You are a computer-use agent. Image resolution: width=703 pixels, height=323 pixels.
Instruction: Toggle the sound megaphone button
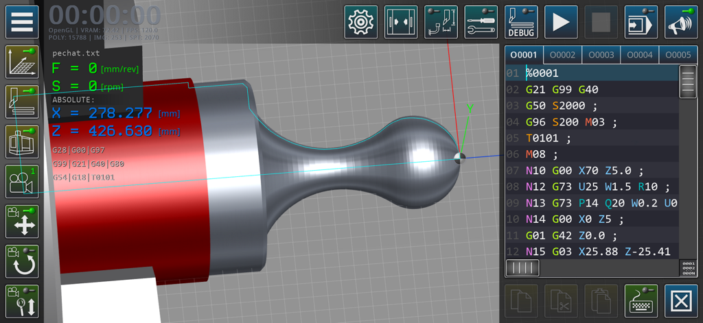coord(681,22)
